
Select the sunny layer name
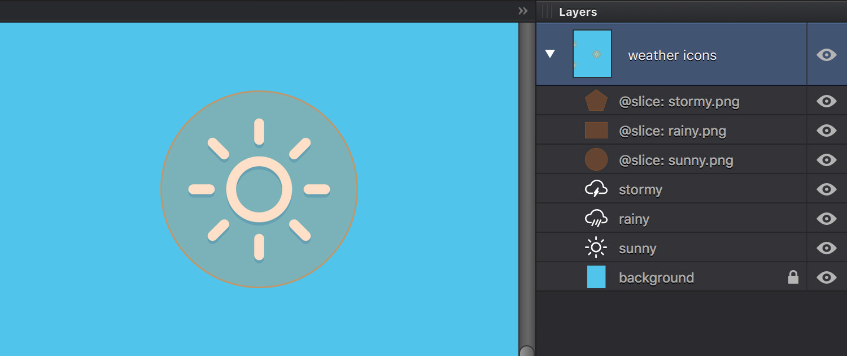(x=638, y=249)
